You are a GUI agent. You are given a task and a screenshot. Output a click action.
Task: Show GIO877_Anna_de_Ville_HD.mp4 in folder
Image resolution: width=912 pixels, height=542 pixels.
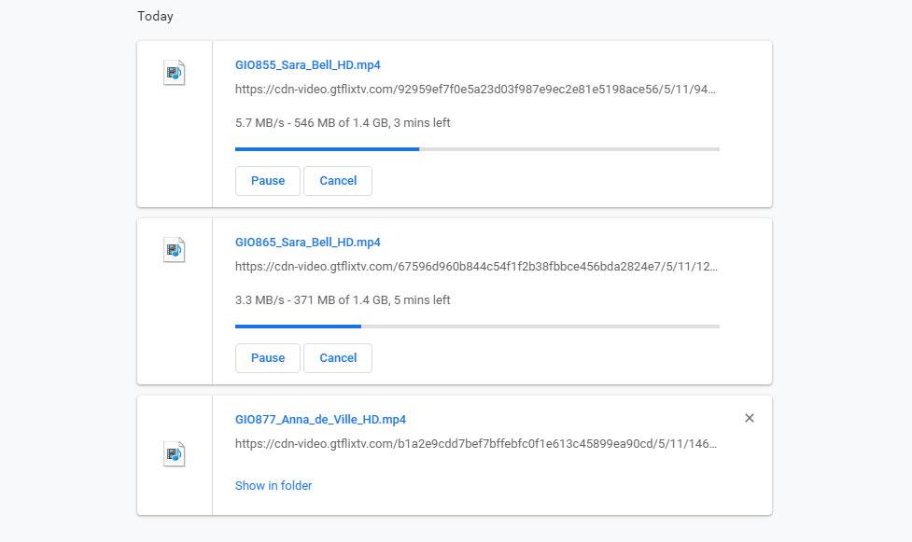pyautogui.click(x=274, y=486)
